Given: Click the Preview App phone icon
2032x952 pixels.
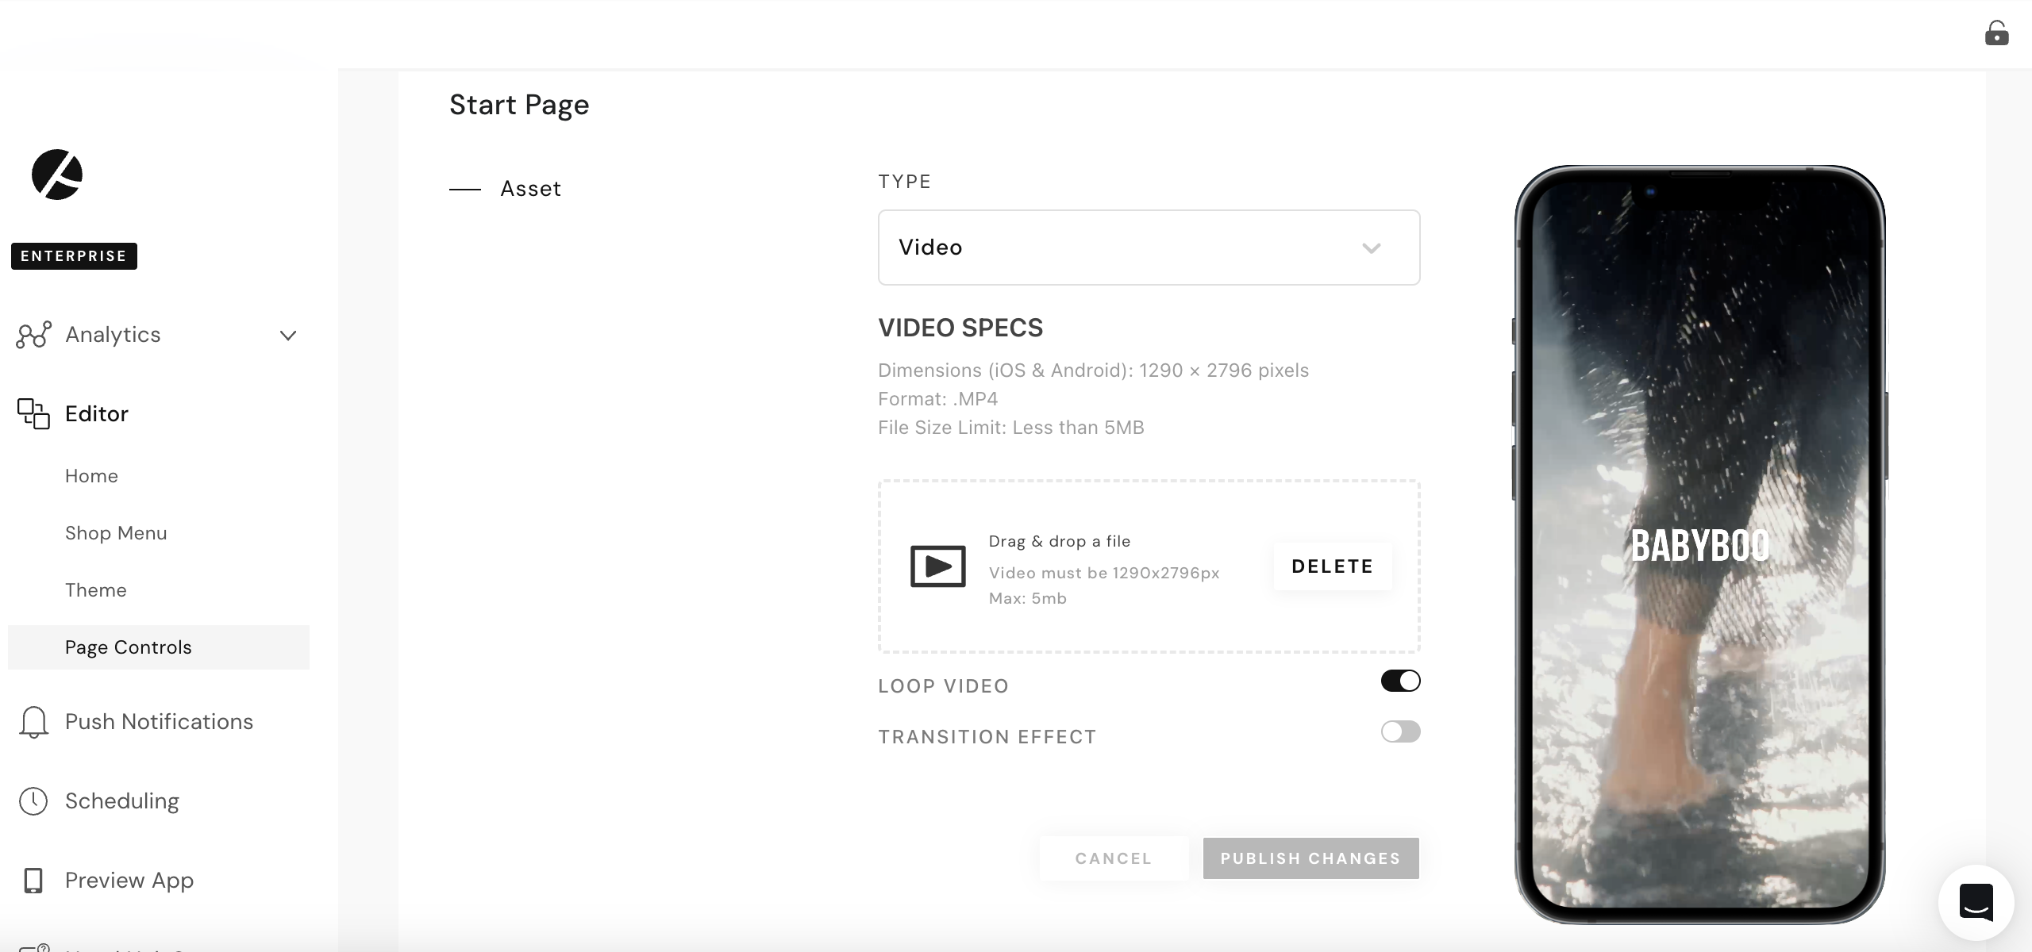Looking at the screenshot, I should point(33,881).
